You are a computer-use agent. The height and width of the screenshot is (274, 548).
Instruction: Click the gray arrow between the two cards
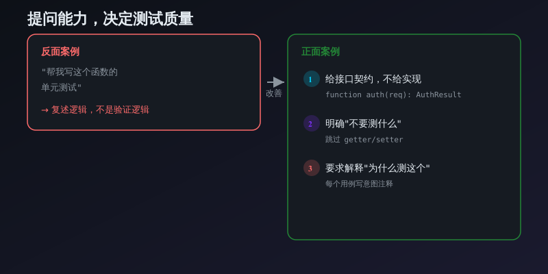click(275, 82)
